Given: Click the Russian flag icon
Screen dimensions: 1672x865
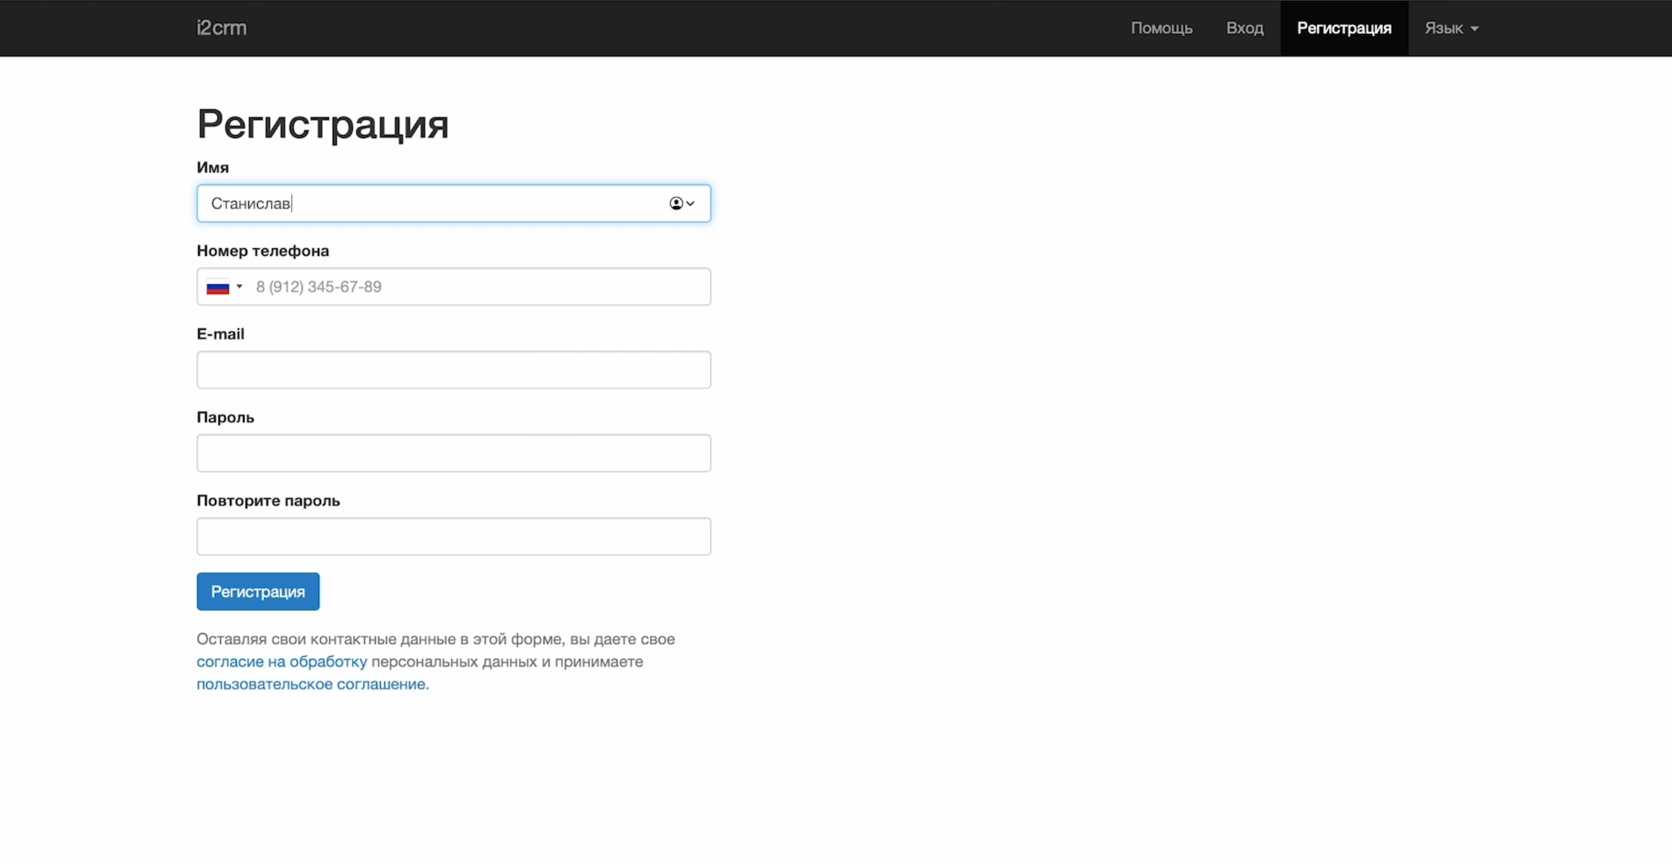Looking at the screenshot, I should coord(217,287).
